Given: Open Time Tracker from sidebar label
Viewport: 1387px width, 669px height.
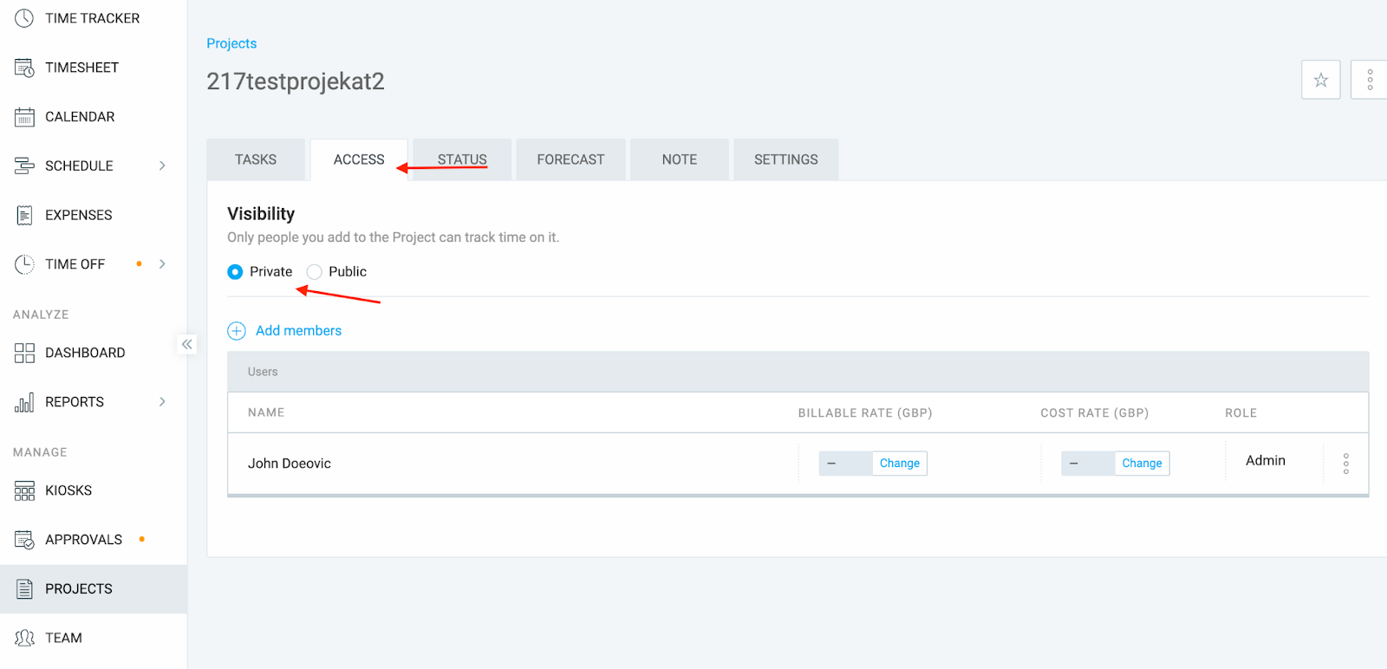Looking at the screenshot, I should tap(93, 18).
